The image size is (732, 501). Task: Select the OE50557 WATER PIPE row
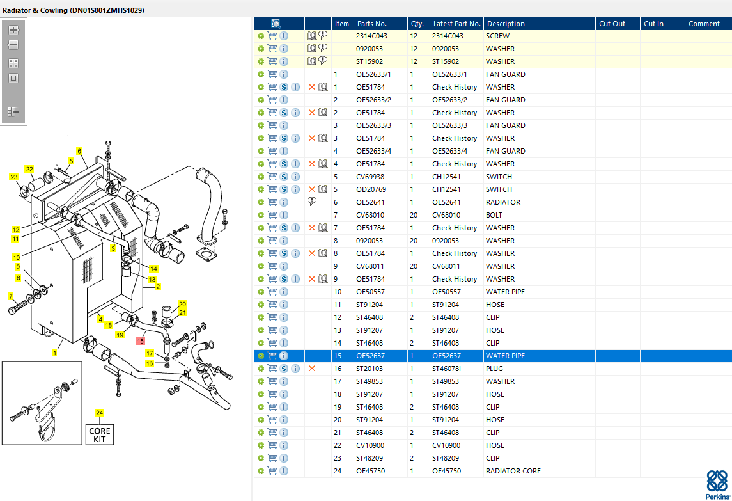(x=505, y=292)
